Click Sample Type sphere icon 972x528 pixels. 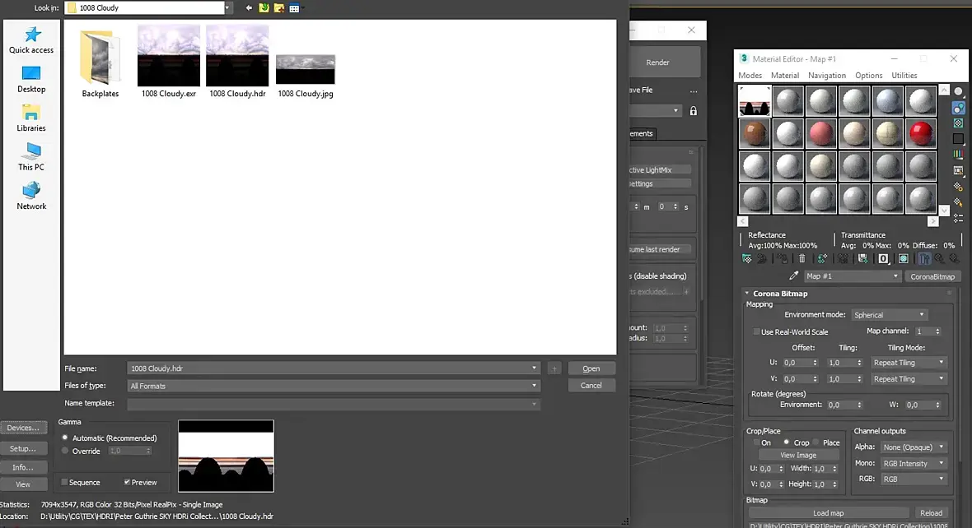point(958,91)
